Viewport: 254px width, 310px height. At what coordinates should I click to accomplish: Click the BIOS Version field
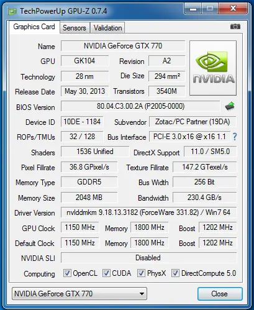click(140, 106)
